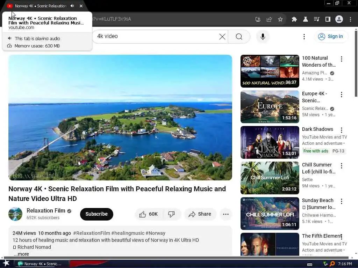Image resolution: width=358 pixels, height=268 pixels.
Task: Search with voice microphone icon
Action: coord(263,36)
